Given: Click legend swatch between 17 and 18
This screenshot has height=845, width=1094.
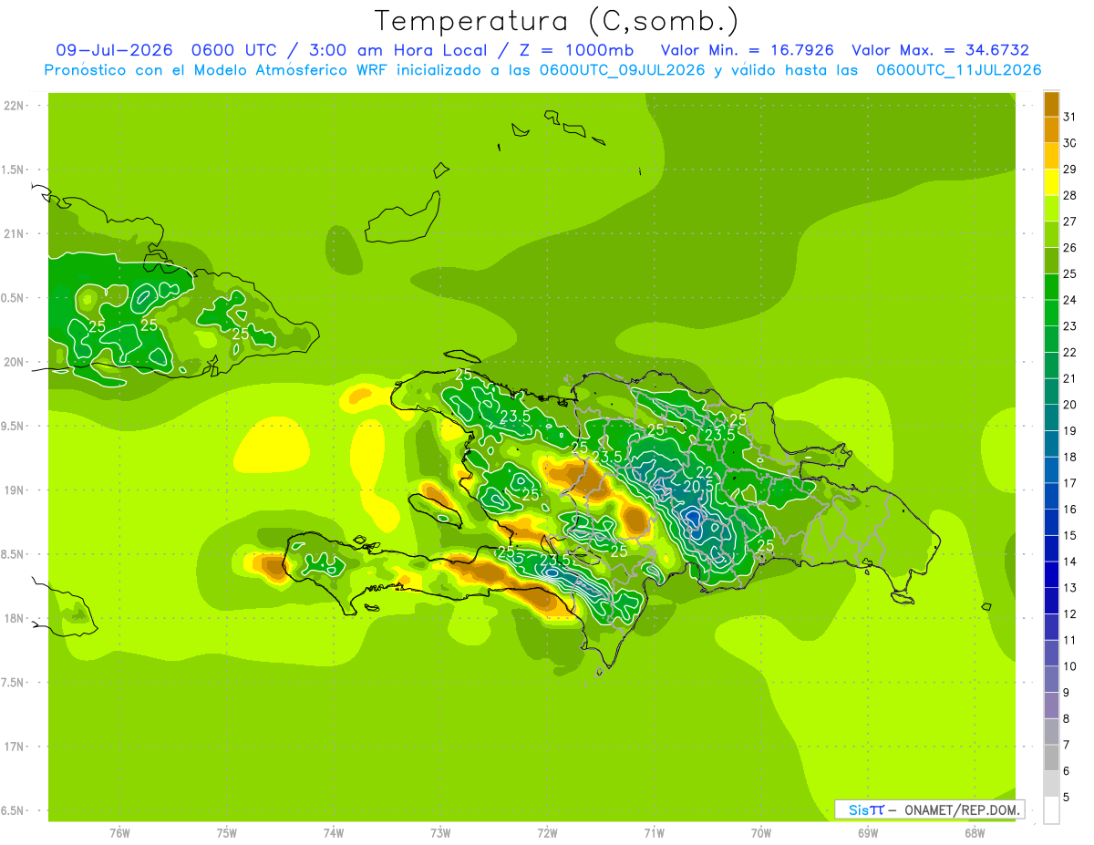Looking at the screenshot, I should click(x=1051, y=470).
